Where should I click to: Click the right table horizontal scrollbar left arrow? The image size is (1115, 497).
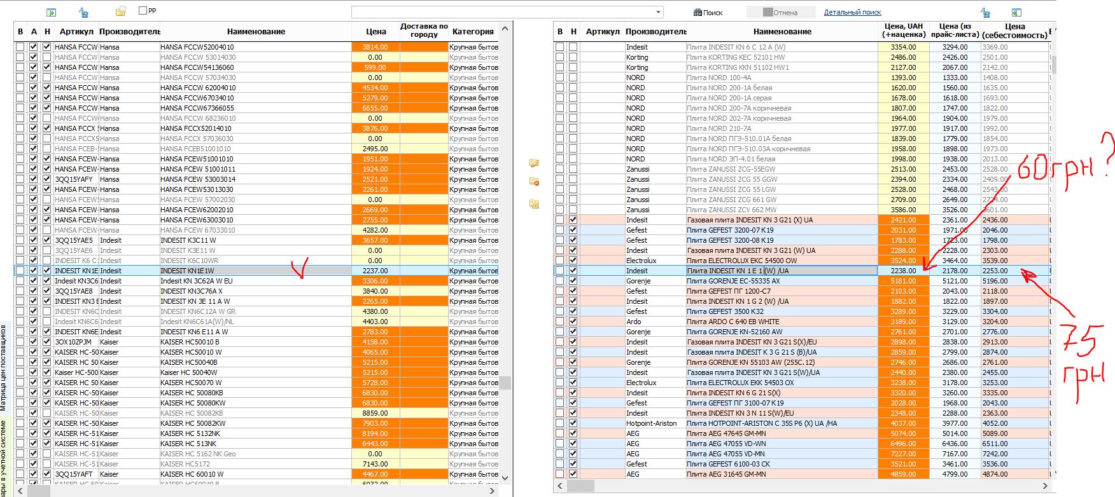(560, 486)
